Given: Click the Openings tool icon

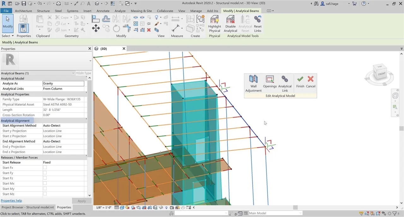Looking at the screenshot, I should coord(270,82).
